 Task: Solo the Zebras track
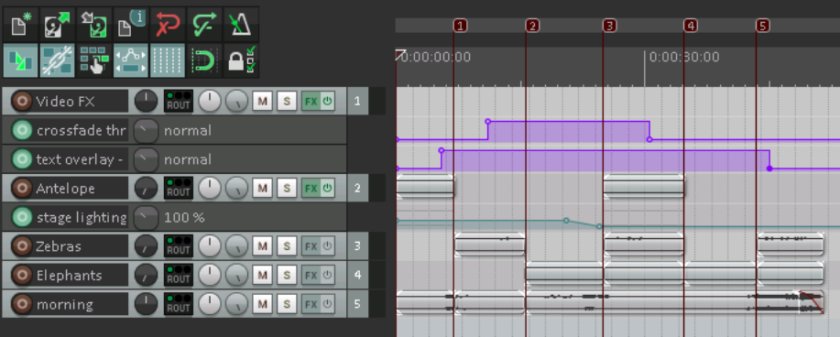click(287, 246)
